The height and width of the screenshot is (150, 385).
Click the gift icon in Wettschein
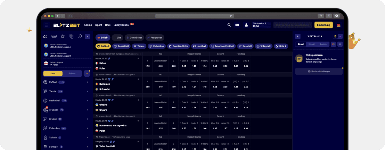pos(340,44)
